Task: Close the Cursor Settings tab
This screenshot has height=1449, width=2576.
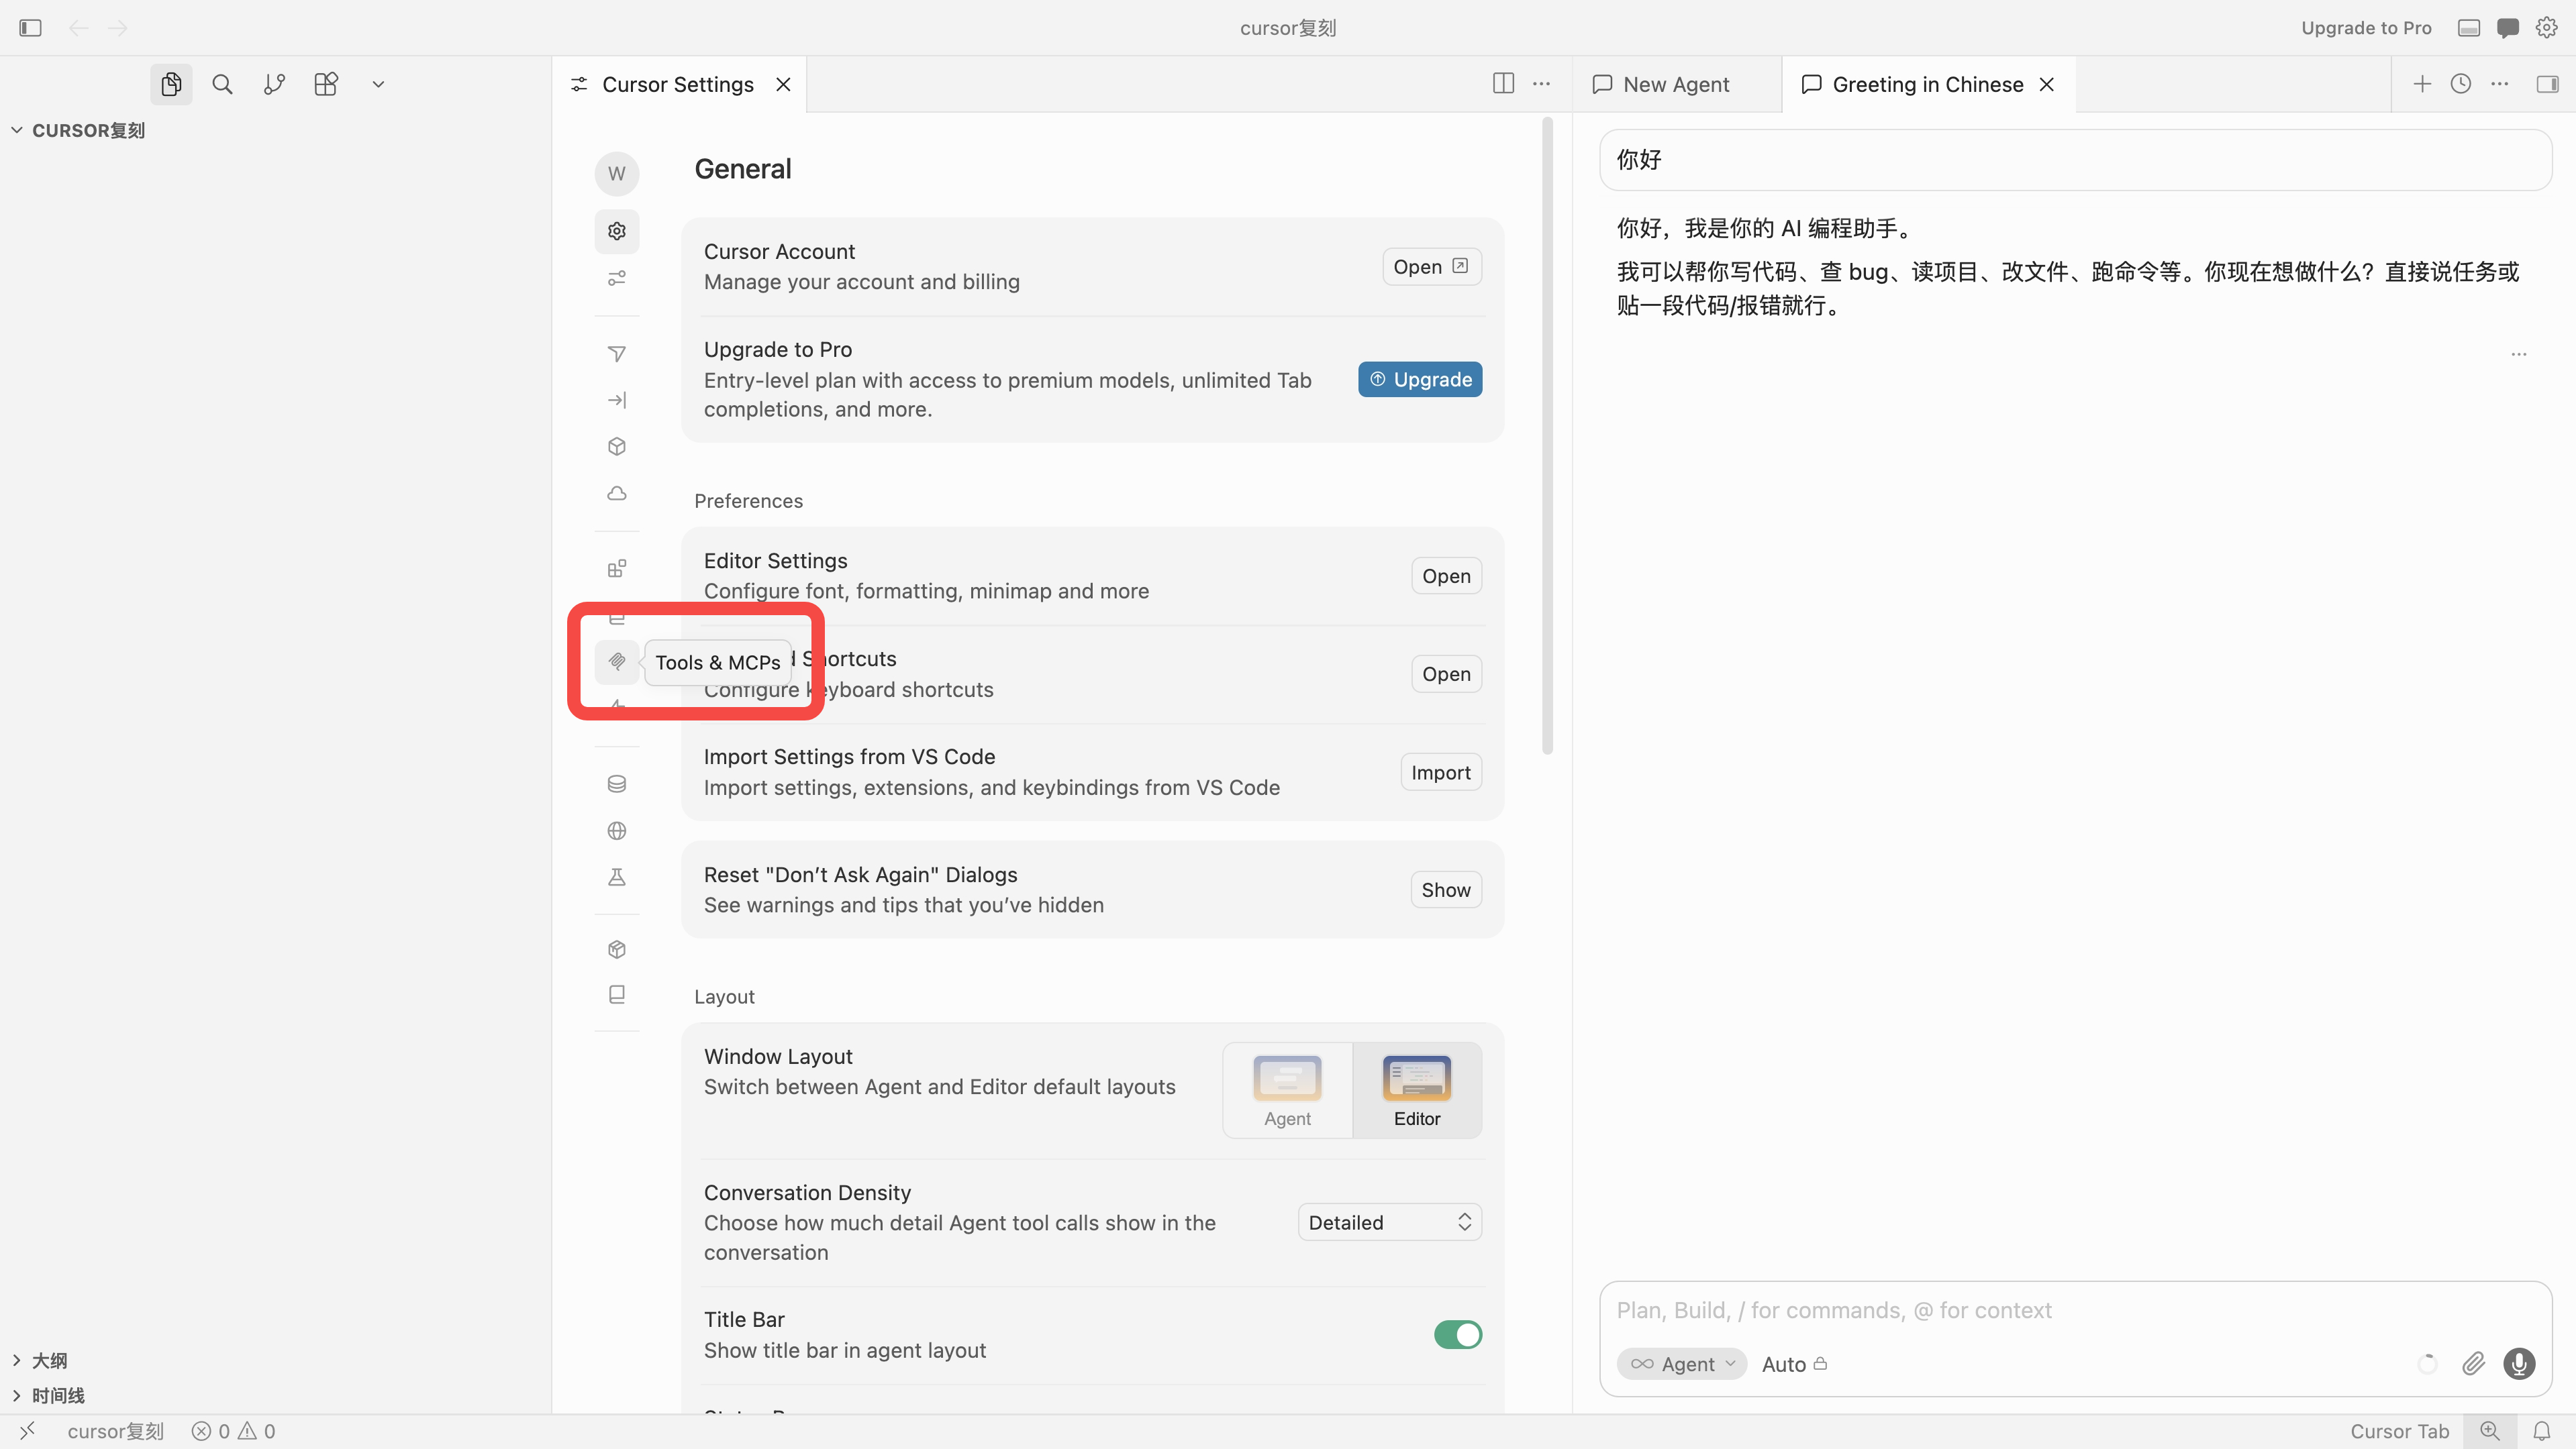Action: tap(784, 85)
